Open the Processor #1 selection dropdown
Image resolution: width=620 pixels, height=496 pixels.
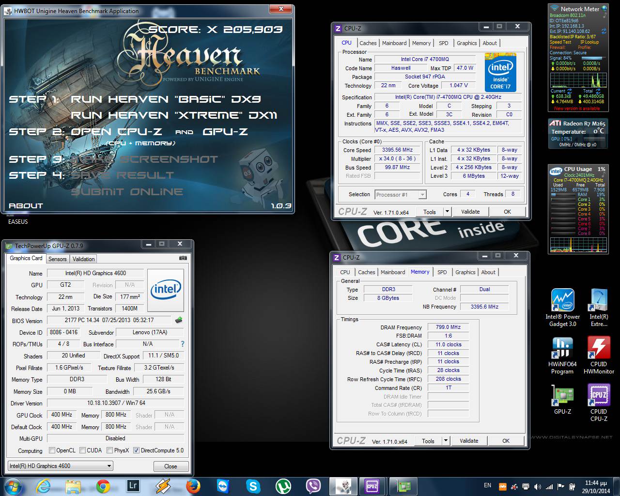coord(401,194)
